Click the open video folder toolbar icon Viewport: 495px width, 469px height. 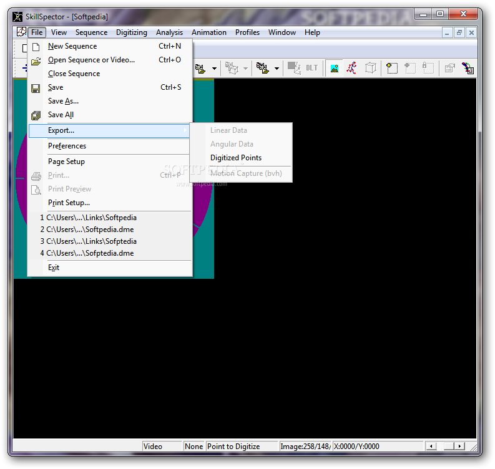[201, 69]
